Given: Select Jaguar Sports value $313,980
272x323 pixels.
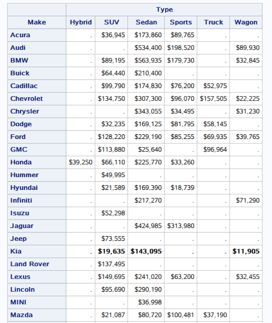Looking at the screenshot, I should click(181, 226).
